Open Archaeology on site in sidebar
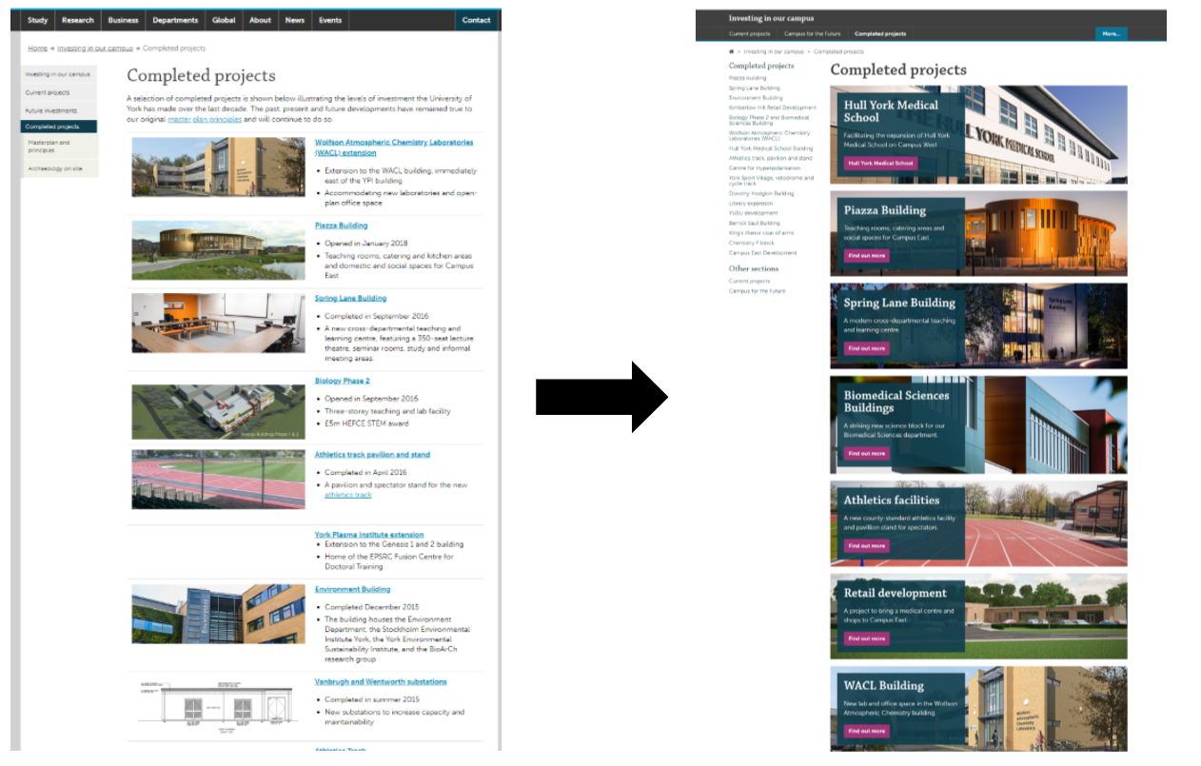The height and width of the screenshot is (766, 1201). 54,168
